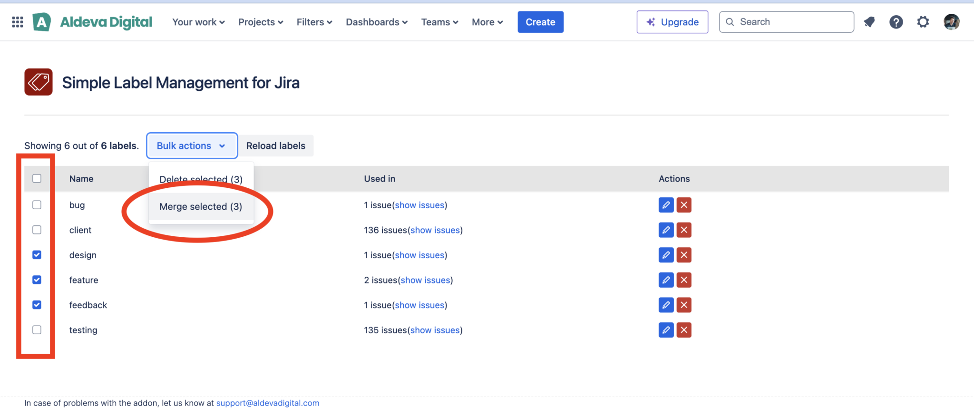The height and width of the screenshot is (417, 974).
Task: Choose Merge selected (3) option
Action: [x=201, y=206]
